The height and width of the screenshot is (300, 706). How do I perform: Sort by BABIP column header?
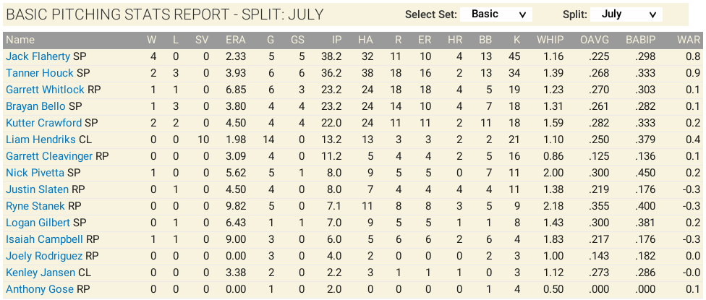(x=641, y=40)
